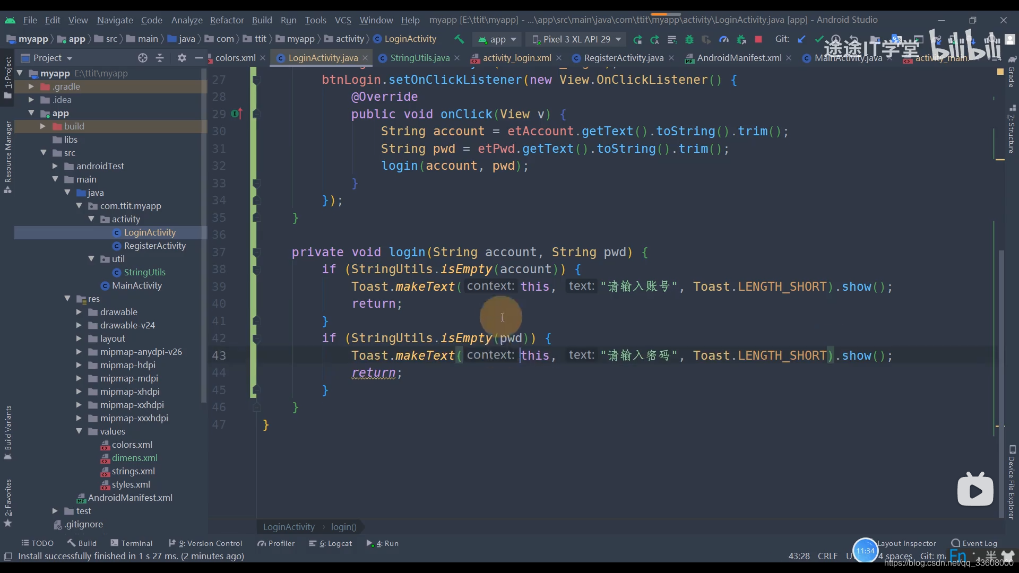Screen dimensions: 1019x573
Task: Expand the .gradle folder
Action: 31,86
